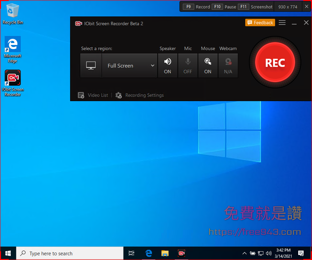Mute the Speaker audio
This screenshot has width=312, height=260.
tap(168, 65)
